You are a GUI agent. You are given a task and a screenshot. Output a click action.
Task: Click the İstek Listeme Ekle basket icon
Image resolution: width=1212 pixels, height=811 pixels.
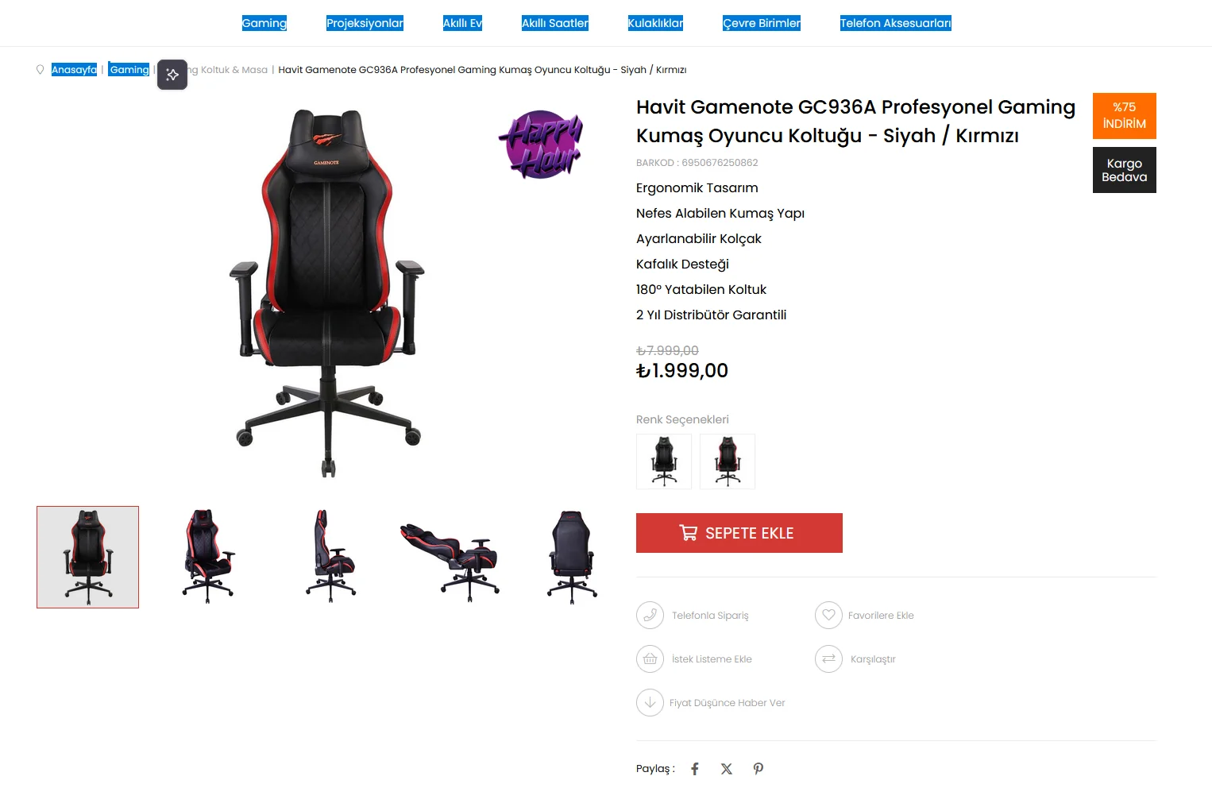(650, 658)
